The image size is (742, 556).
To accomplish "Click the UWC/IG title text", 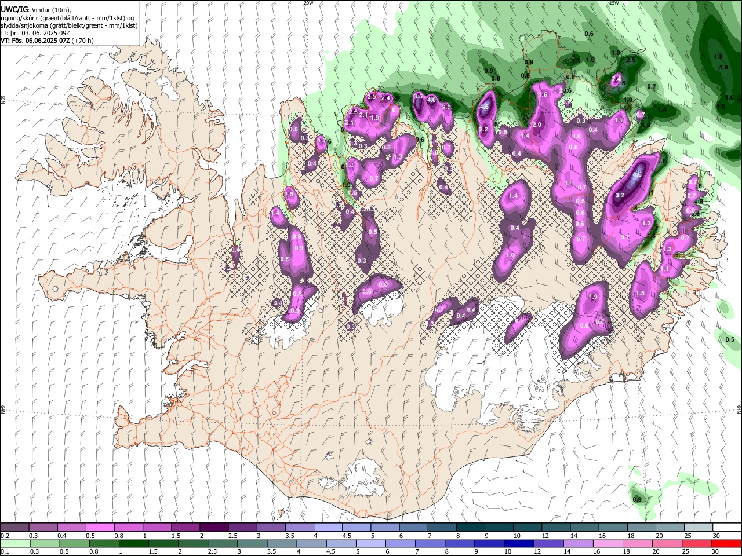I will (13, 9).
